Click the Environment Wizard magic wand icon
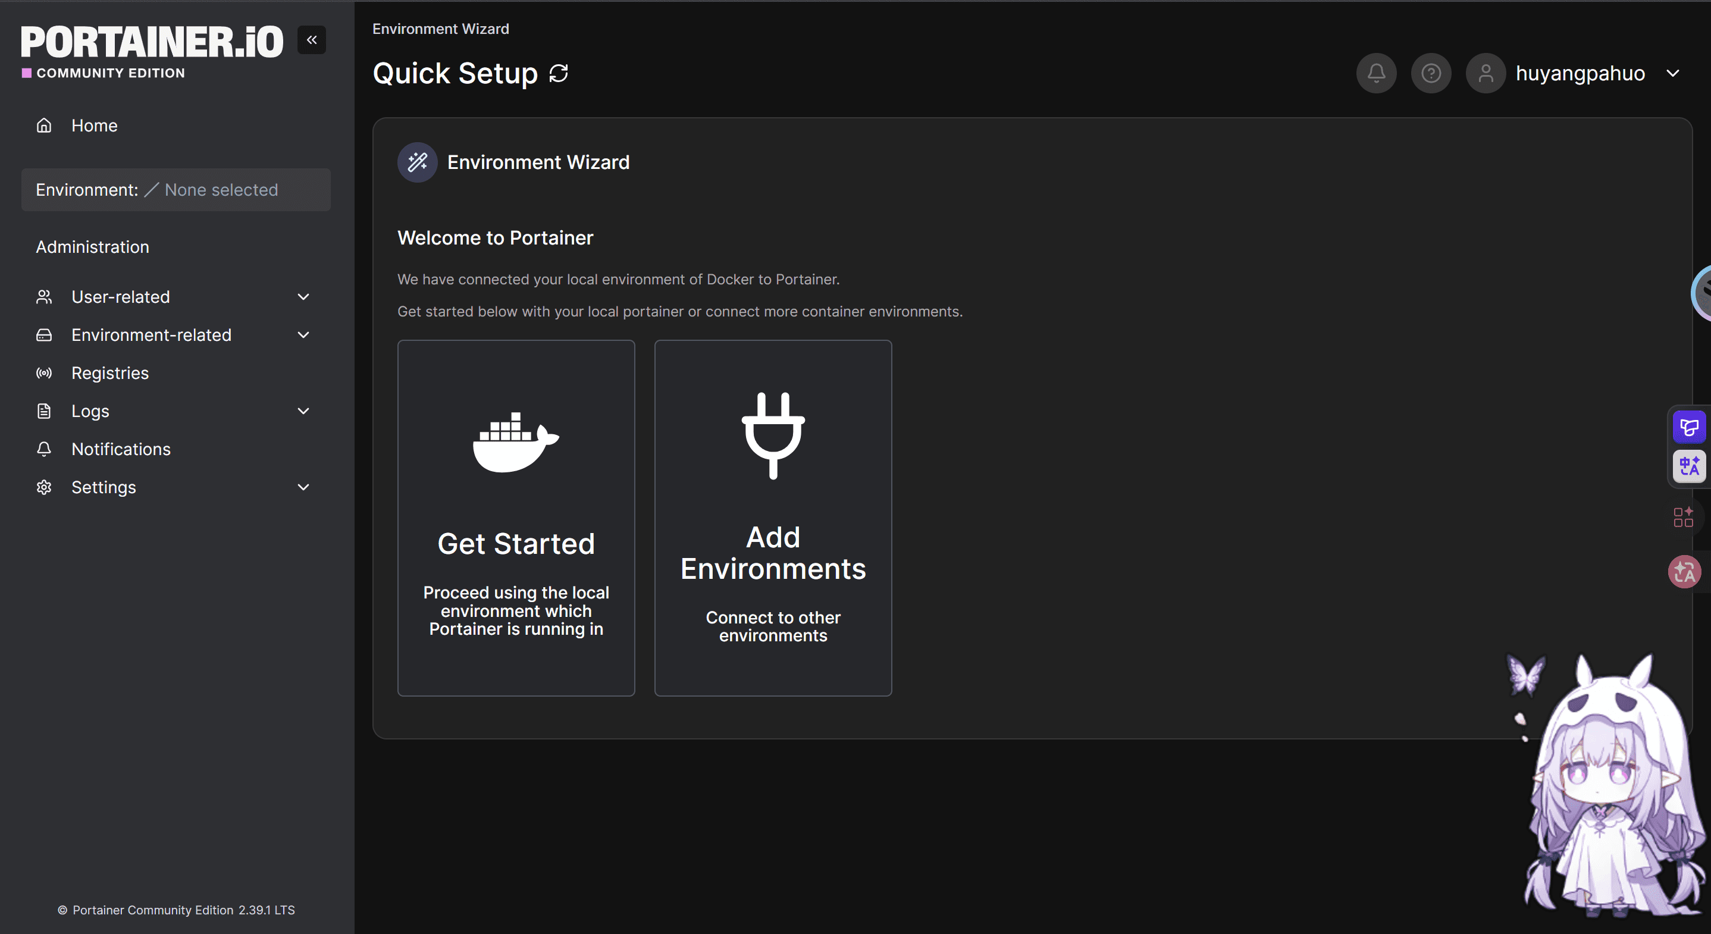The width and height of the screenshot is (1711, 934). click(417, 162)
